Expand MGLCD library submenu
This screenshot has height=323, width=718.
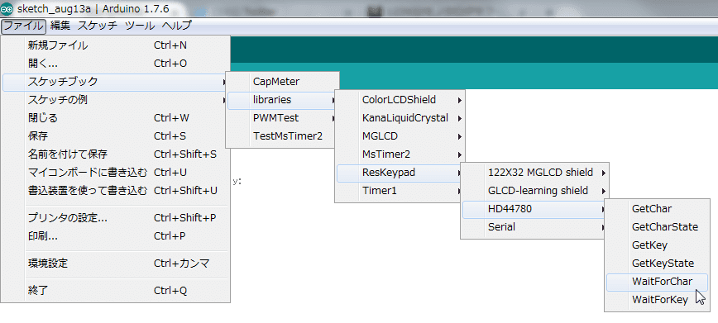tap(400, 136)
